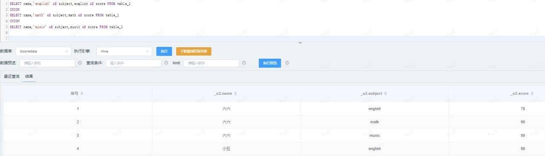Focus the 数据预览 table name input
The image size is (545, 156).
pos(47,63)
